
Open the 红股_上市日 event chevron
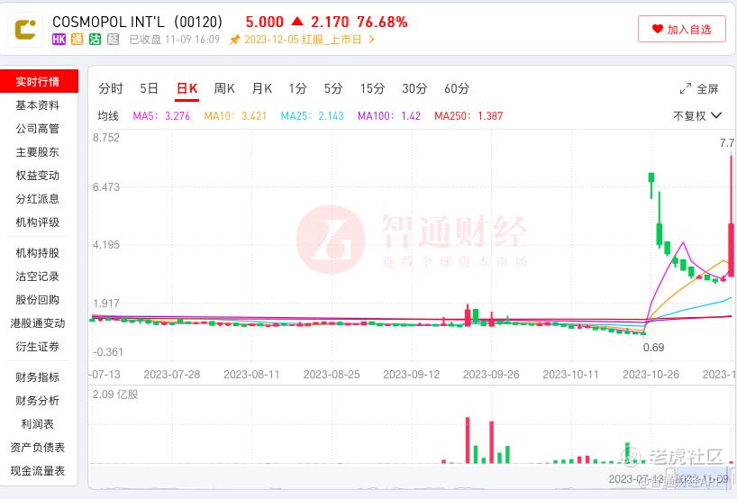point(371,40)
